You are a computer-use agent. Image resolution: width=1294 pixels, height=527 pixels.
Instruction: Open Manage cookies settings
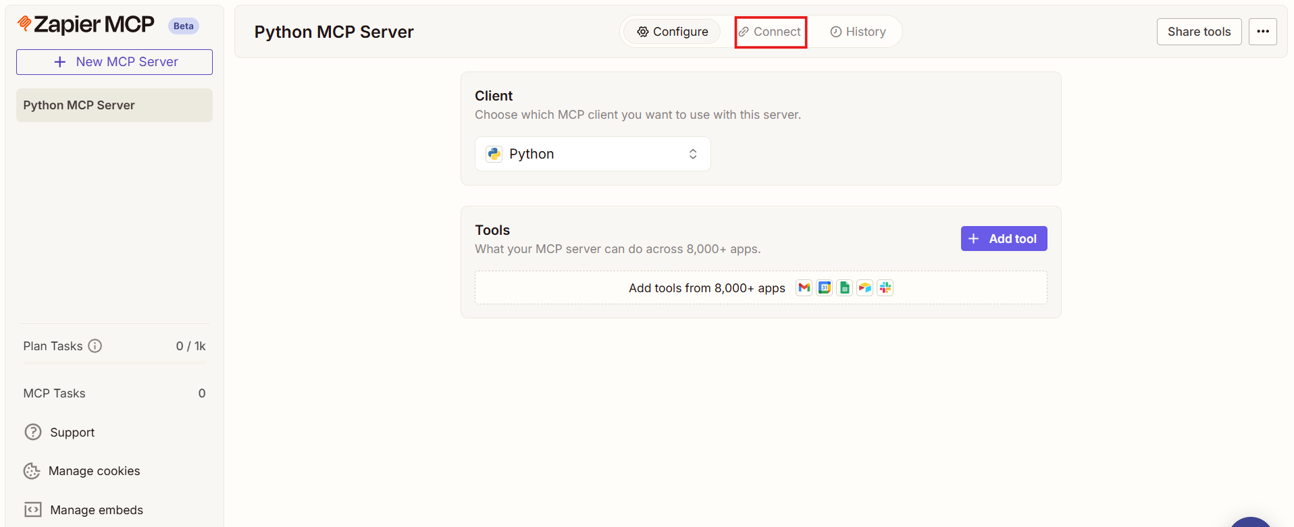94,471
